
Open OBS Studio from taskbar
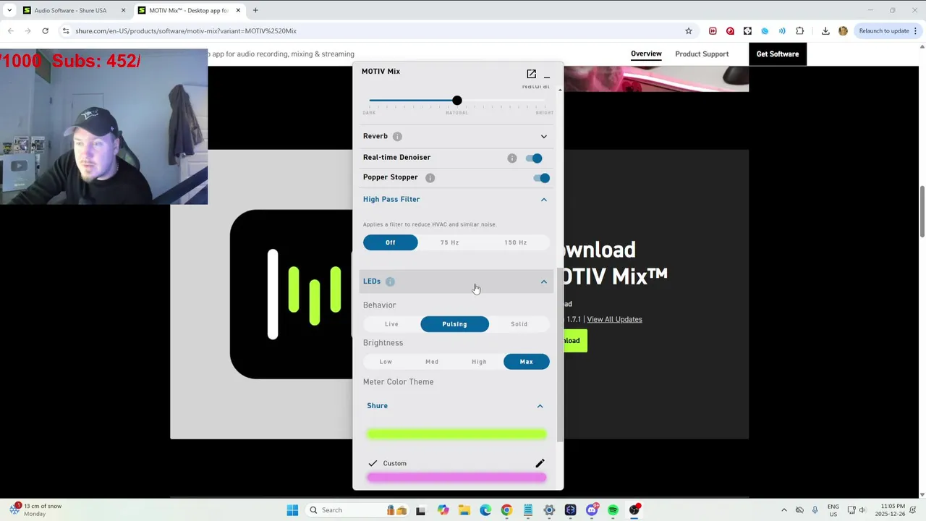click(x=634, y=510)
